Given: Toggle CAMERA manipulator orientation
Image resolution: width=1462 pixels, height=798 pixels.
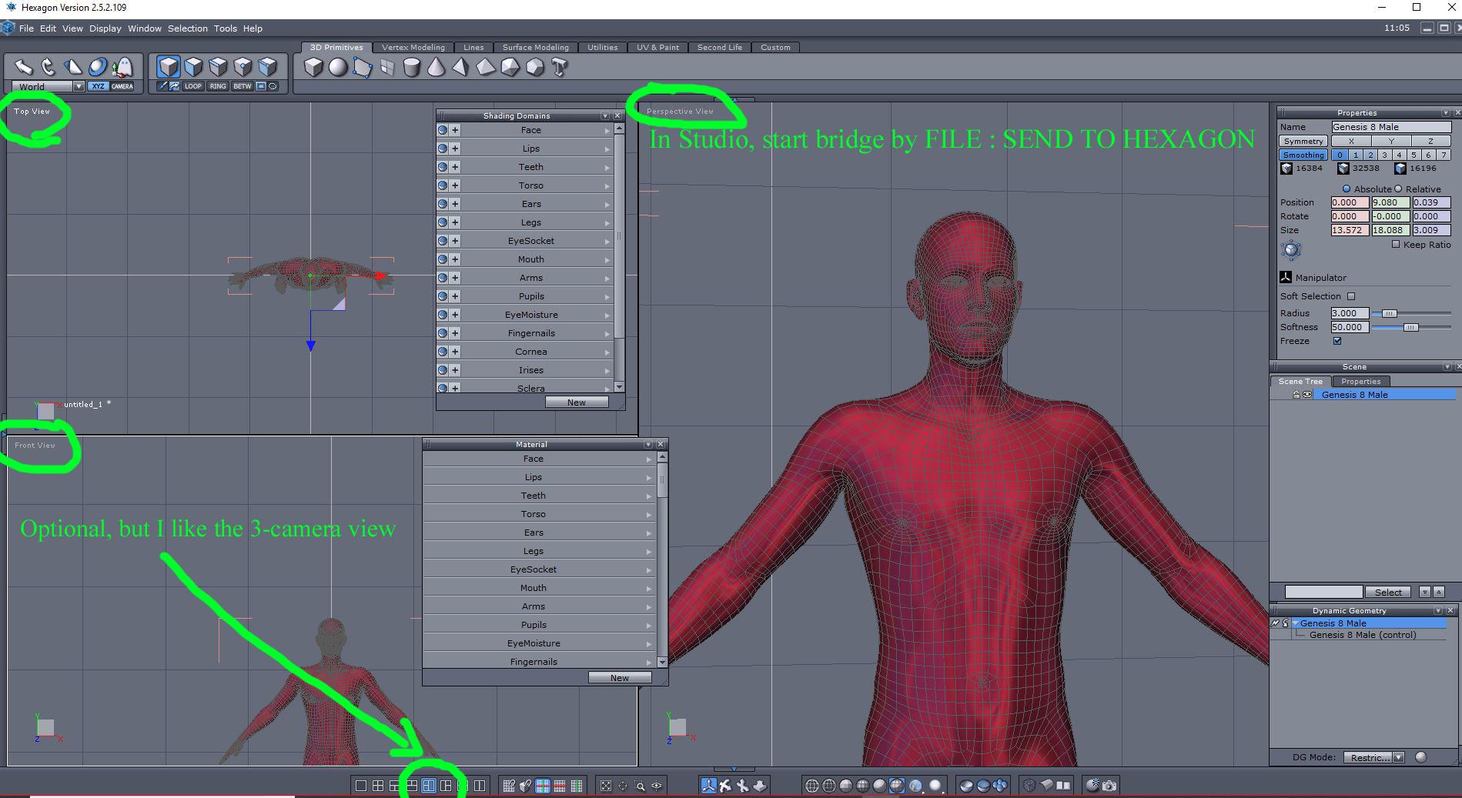Looking at the screenshot, I should (x=122, y=86).
